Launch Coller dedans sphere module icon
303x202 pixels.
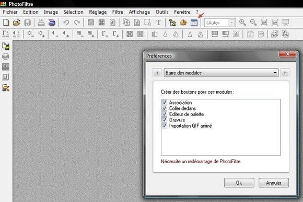(6, 57)
